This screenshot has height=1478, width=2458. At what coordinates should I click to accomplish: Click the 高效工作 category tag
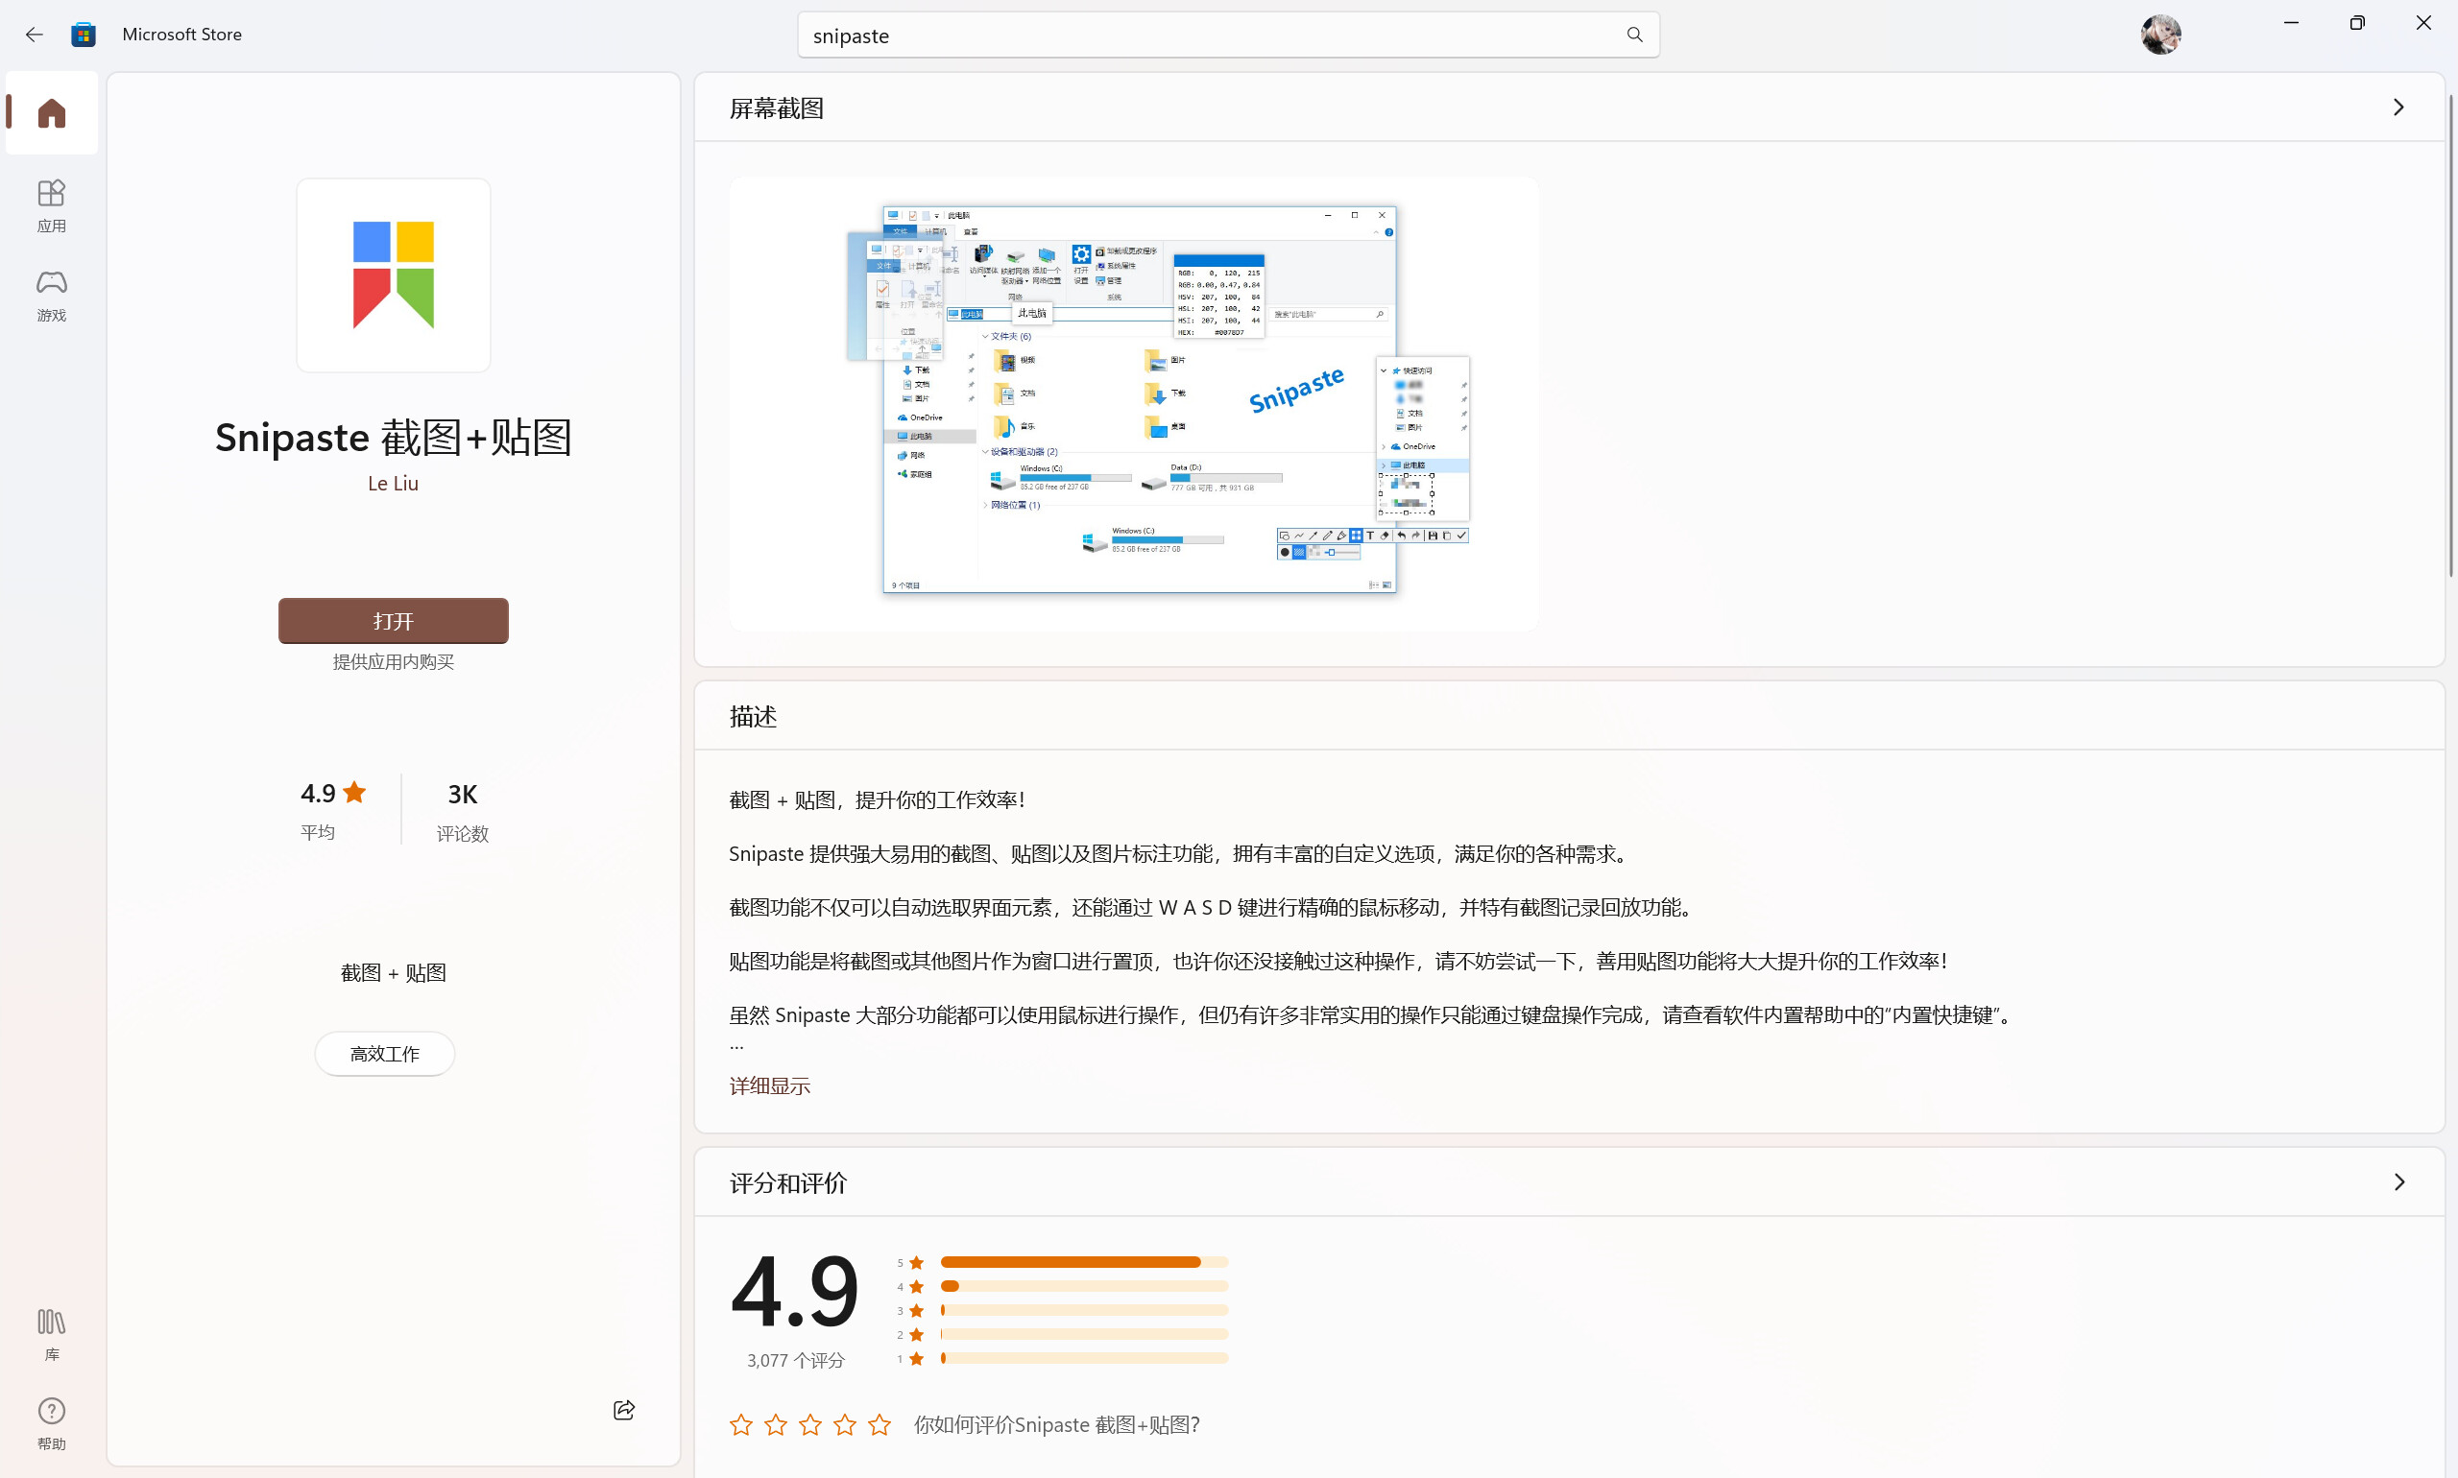pos(385,1054)
